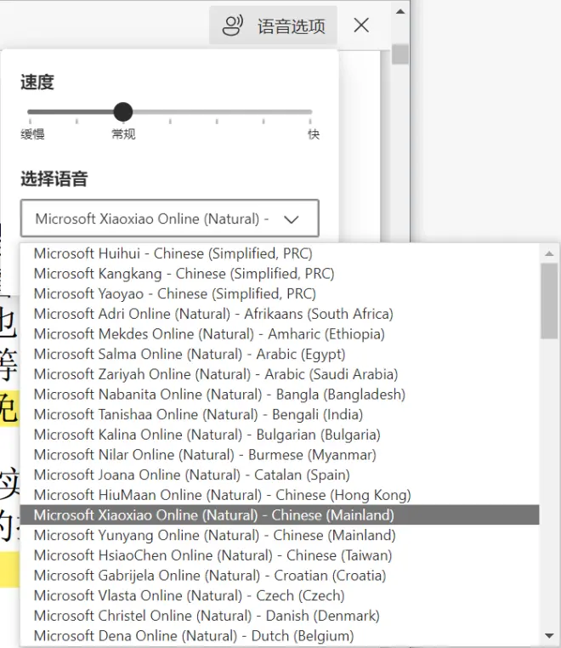Image resolution: width=561 pixels, height=648 pixels.
Task: Click page scrollbar up arrow at top
Action: click(400, 12)
